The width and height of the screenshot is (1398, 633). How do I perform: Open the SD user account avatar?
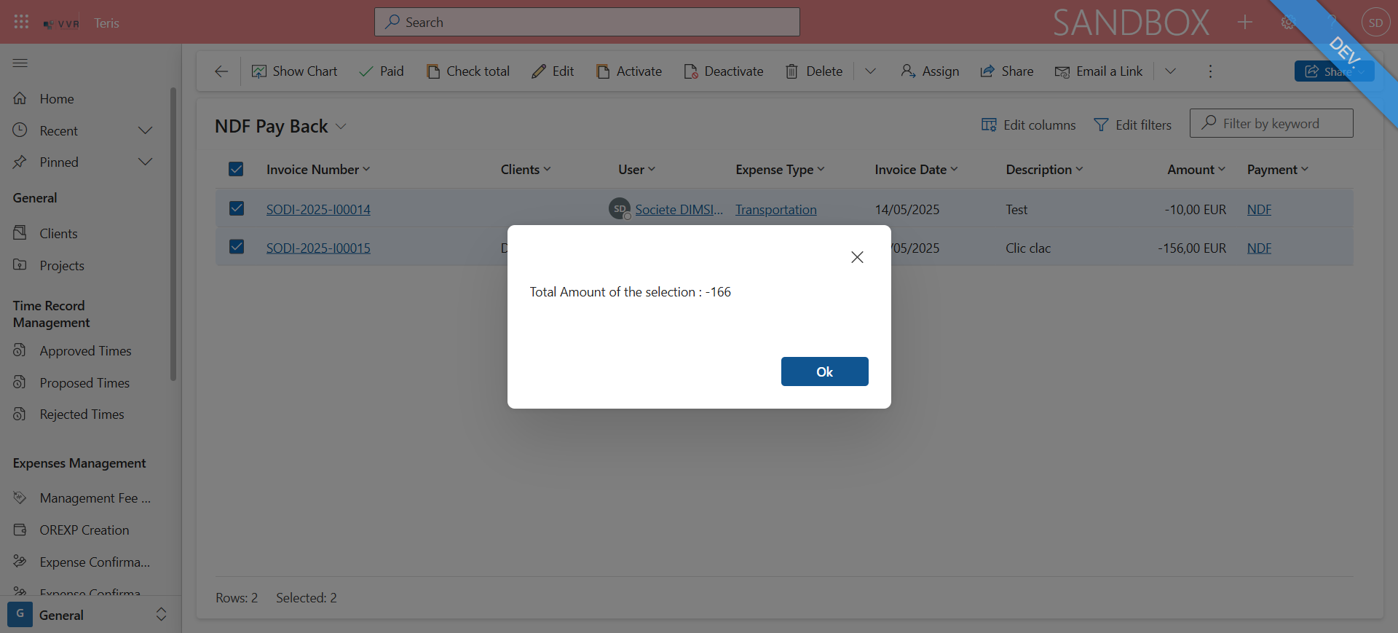[1375, 23]
